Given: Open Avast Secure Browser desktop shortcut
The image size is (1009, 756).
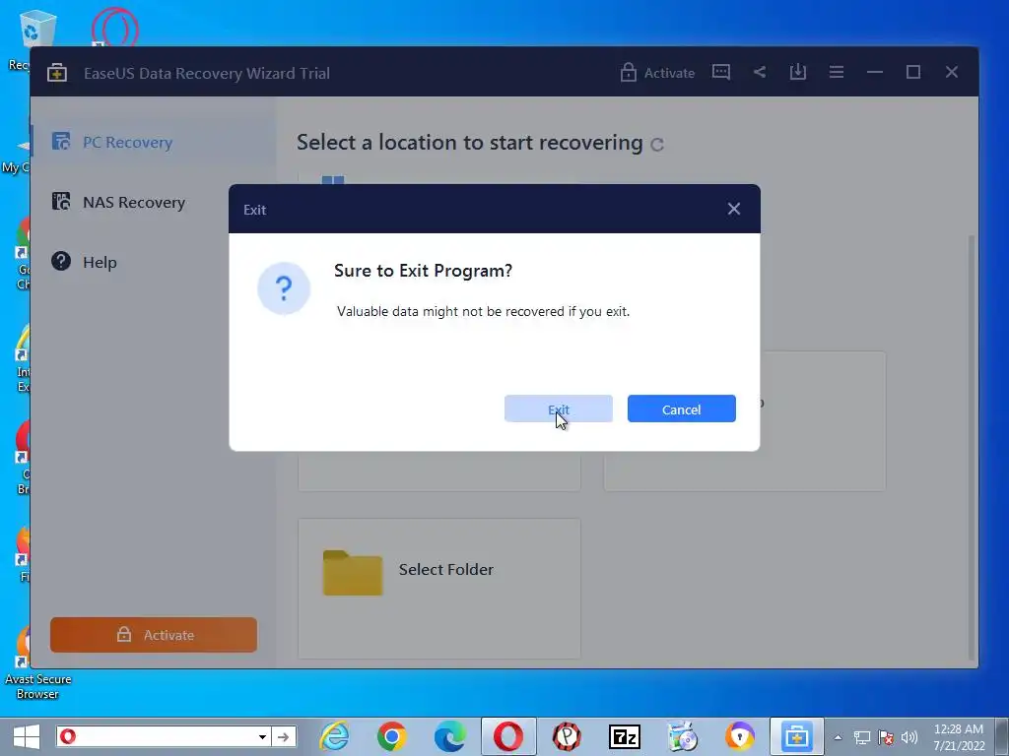Looking at the screenshot, I should tap(37, 662).
